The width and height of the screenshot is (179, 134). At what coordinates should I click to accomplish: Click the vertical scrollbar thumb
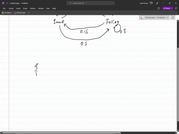[x=178, y=84]
